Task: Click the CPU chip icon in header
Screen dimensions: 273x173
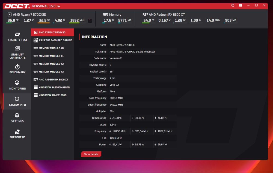Action: [x=10, y=15]
